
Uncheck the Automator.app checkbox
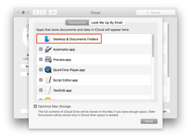tap(41, 49)
